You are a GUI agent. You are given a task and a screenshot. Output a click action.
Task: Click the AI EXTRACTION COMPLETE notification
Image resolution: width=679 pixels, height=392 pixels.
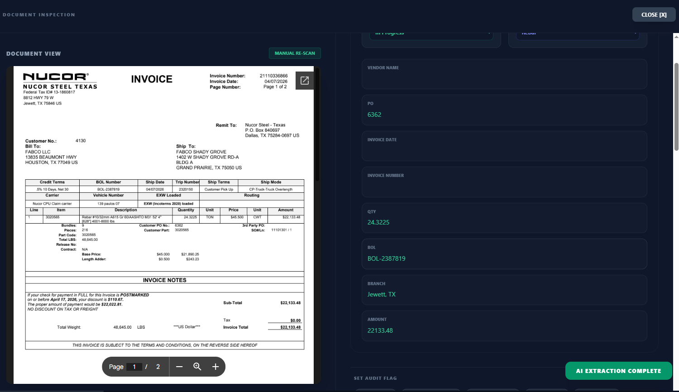(618, 371)
